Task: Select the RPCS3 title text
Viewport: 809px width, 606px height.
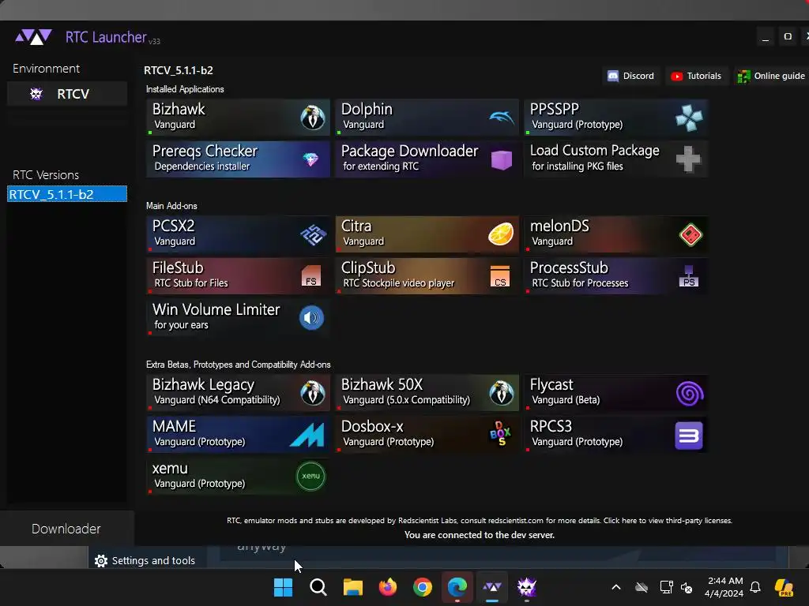Action: pos(551,426)
